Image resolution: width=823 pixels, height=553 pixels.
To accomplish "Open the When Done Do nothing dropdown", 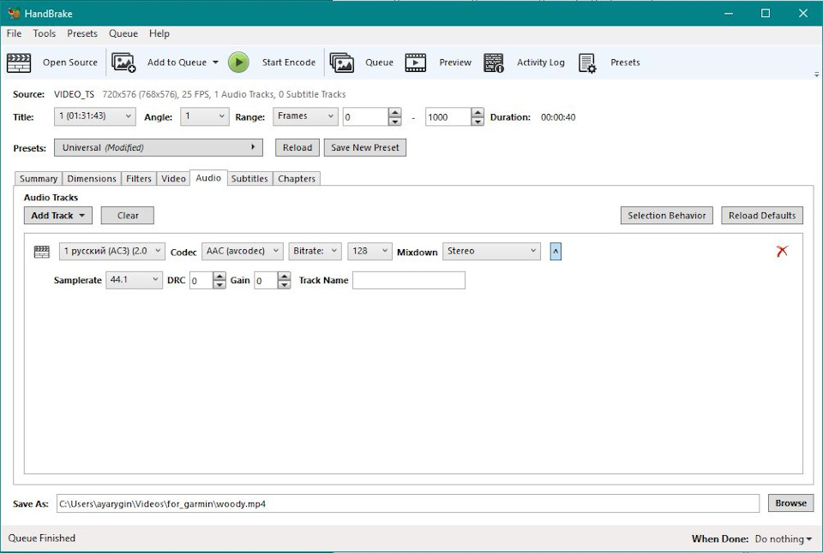I will click(783, 538).
